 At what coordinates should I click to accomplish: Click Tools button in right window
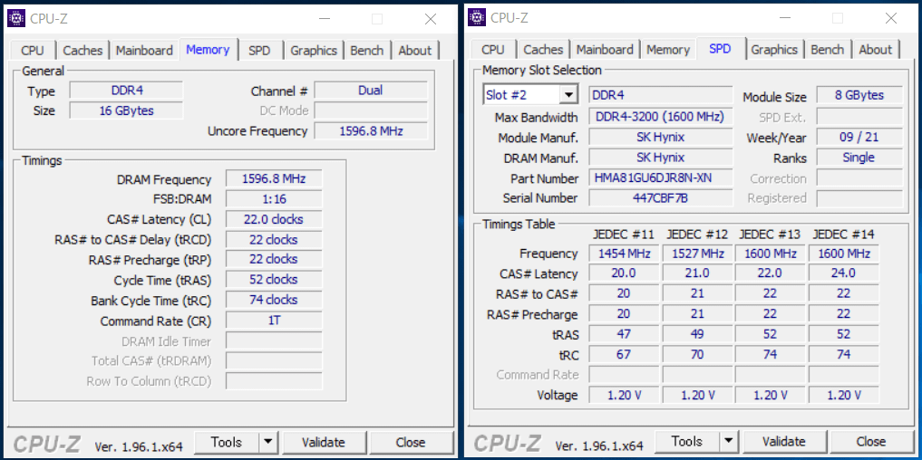point(687,441)
